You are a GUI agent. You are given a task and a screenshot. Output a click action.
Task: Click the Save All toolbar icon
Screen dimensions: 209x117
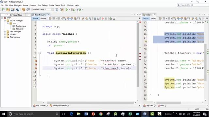pos(17,9)
